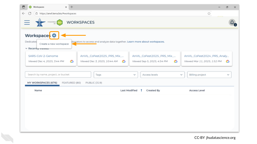Switch to MY WORKSPACES (676) tab

pos(42,83)
